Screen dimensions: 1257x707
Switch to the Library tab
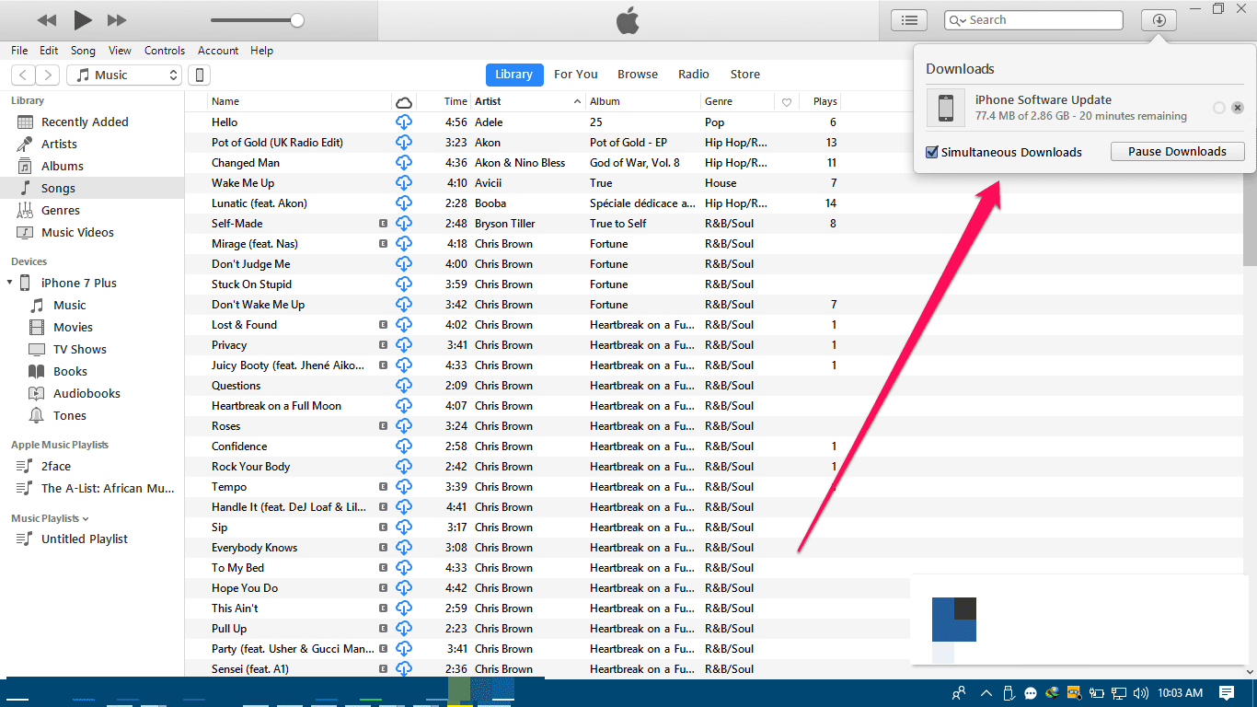513,75
